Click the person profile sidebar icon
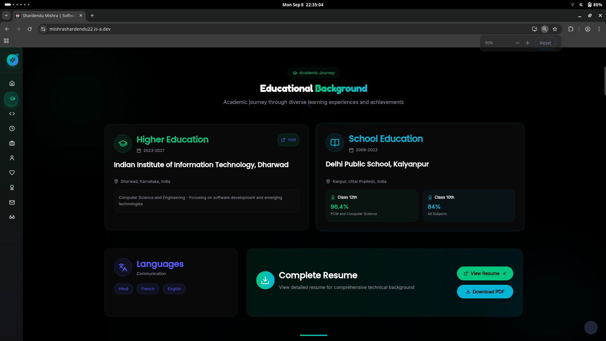 pos(12,158)
